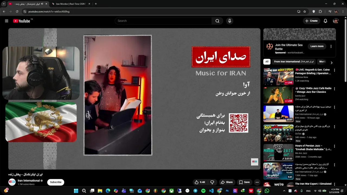The width and height of the screenshot is (347, 195).
Task: Select the World filter chip
Action: pos(322,62)
